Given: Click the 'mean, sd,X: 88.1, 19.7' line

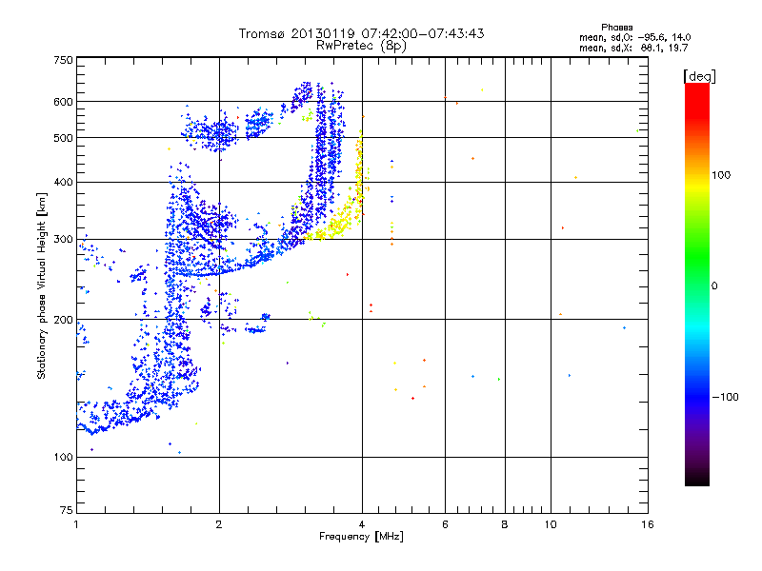Looking at the screenshot, I should coord(633,48).
